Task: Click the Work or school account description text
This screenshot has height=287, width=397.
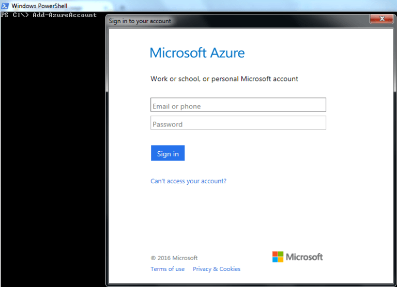Action: pos(224,79)
